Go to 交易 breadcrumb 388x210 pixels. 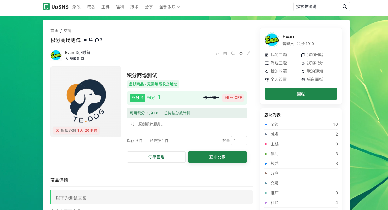click(68, 31)
